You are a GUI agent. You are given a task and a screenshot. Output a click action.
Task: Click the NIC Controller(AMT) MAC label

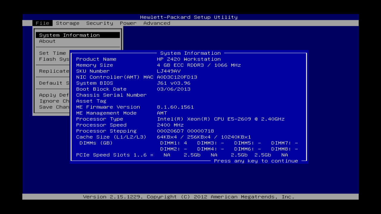pyautogui.click(x=115, y=77)
